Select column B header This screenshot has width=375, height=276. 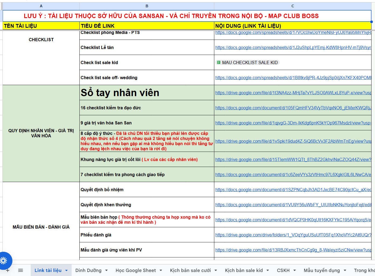pos(147,6)
